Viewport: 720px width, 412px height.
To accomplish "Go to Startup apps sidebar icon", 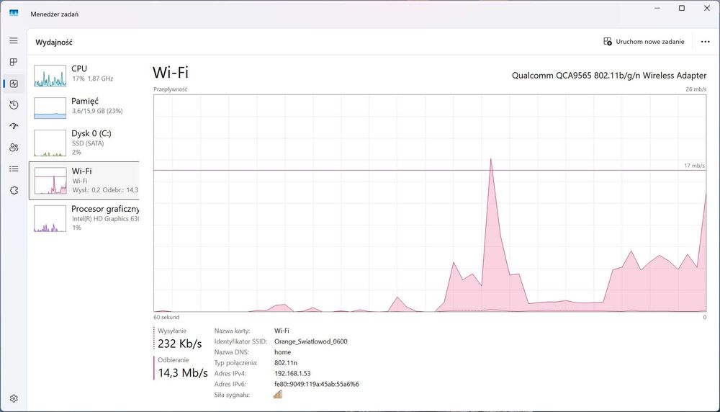I will coord(14,126).
